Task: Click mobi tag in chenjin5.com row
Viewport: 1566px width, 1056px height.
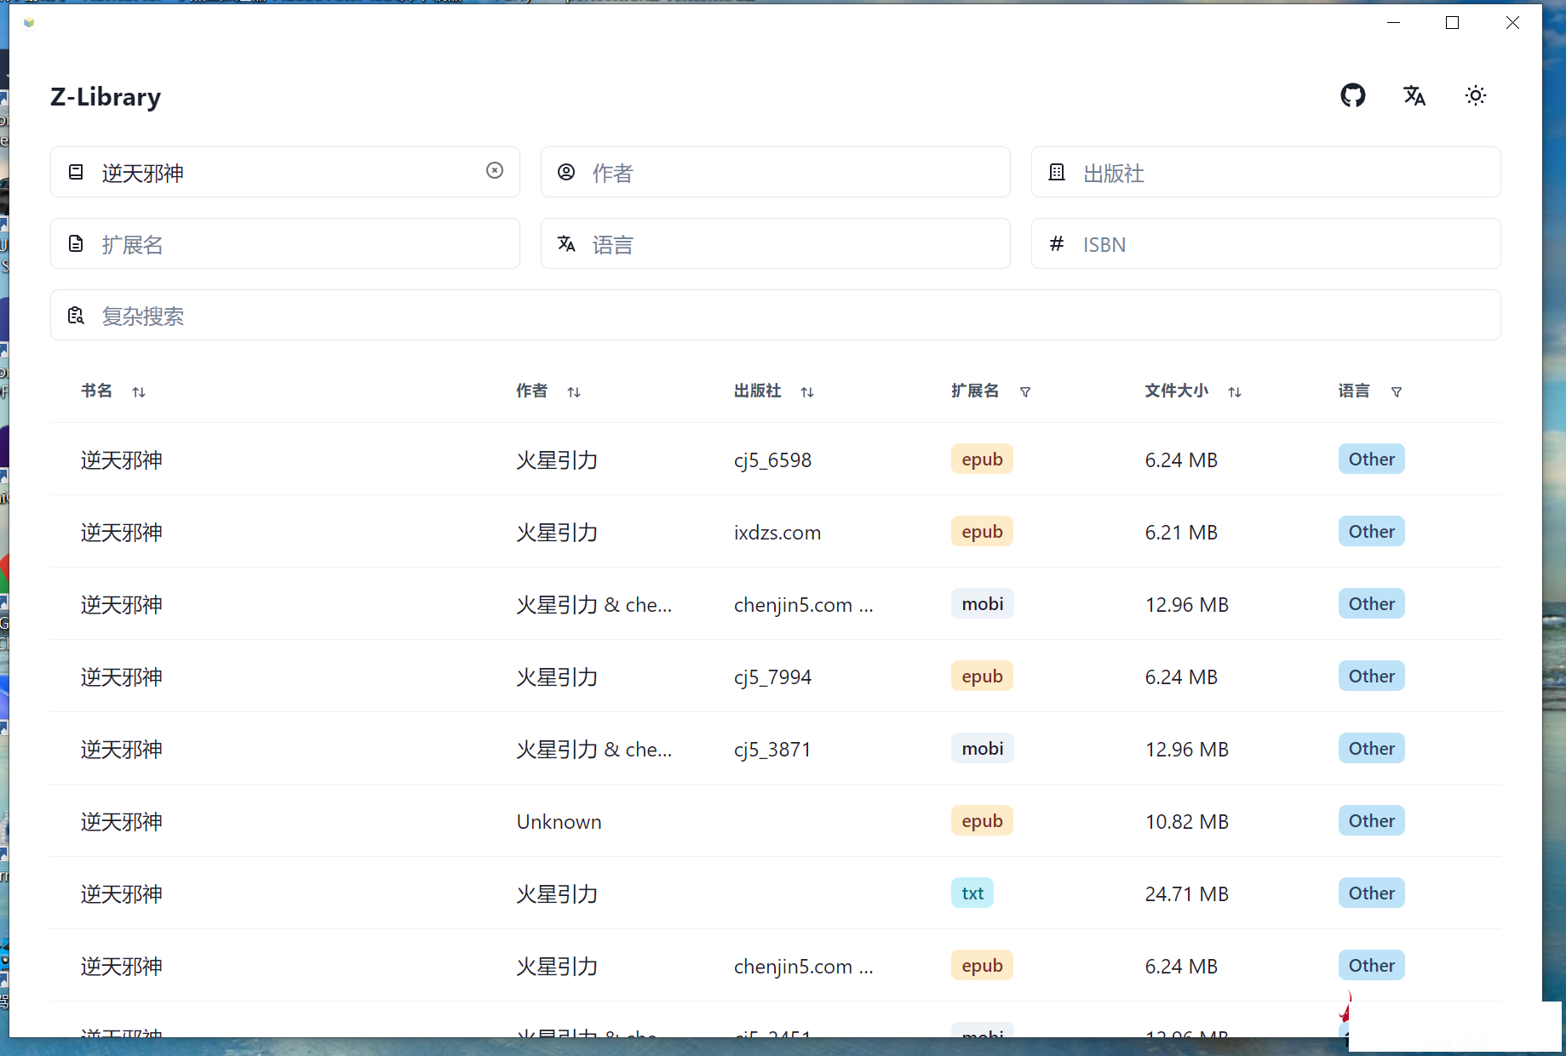Action: point(983,604)
